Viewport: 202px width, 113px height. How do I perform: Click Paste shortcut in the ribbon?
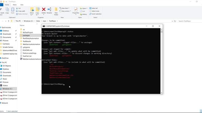pyautogui.click(x=22, y=14)
